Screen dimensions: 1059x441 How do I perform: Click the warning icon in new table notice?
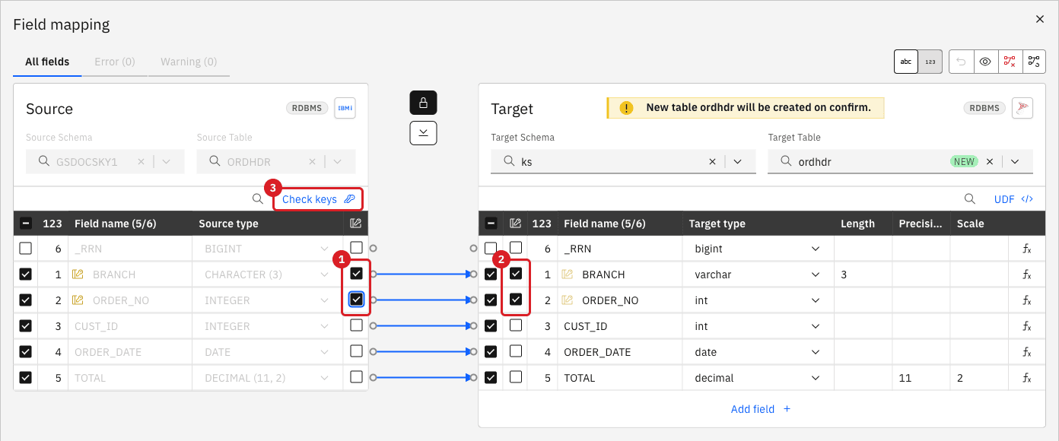point(626,108)
